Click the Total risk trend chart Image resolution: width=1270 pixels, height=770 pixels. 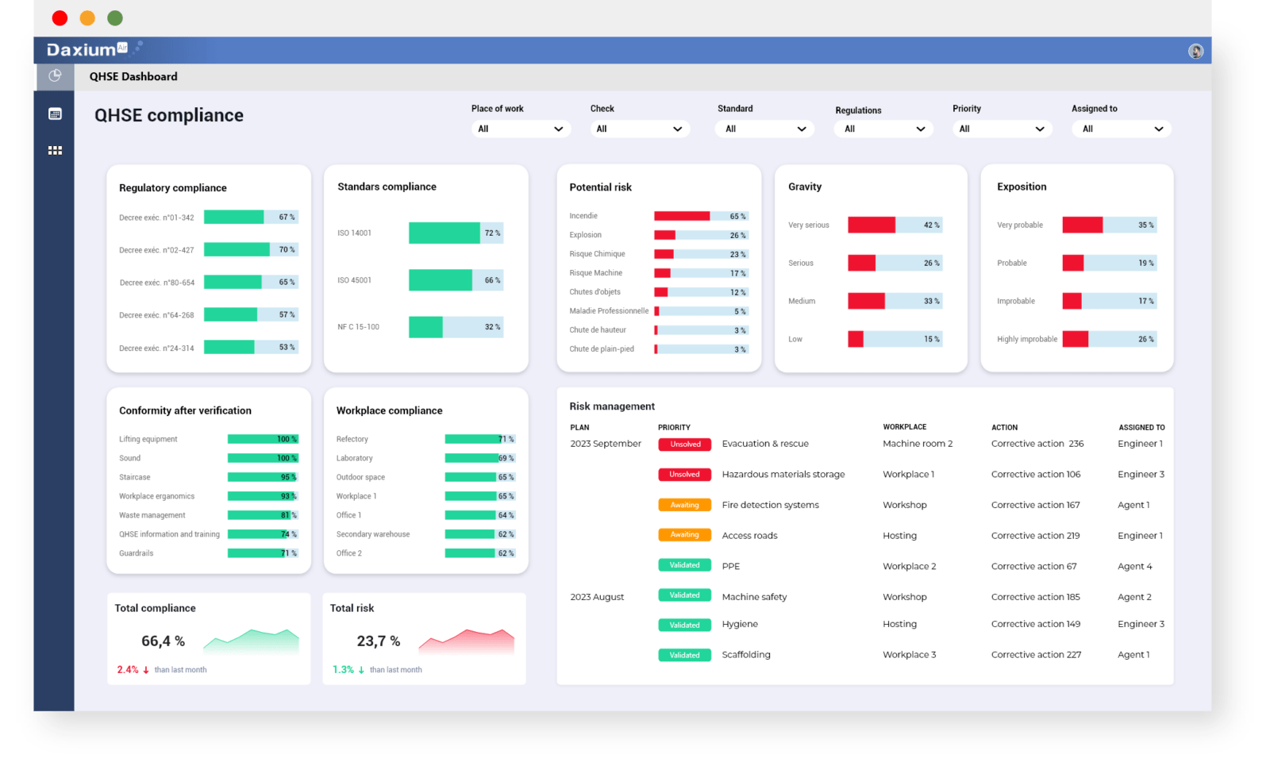[467, 641]
